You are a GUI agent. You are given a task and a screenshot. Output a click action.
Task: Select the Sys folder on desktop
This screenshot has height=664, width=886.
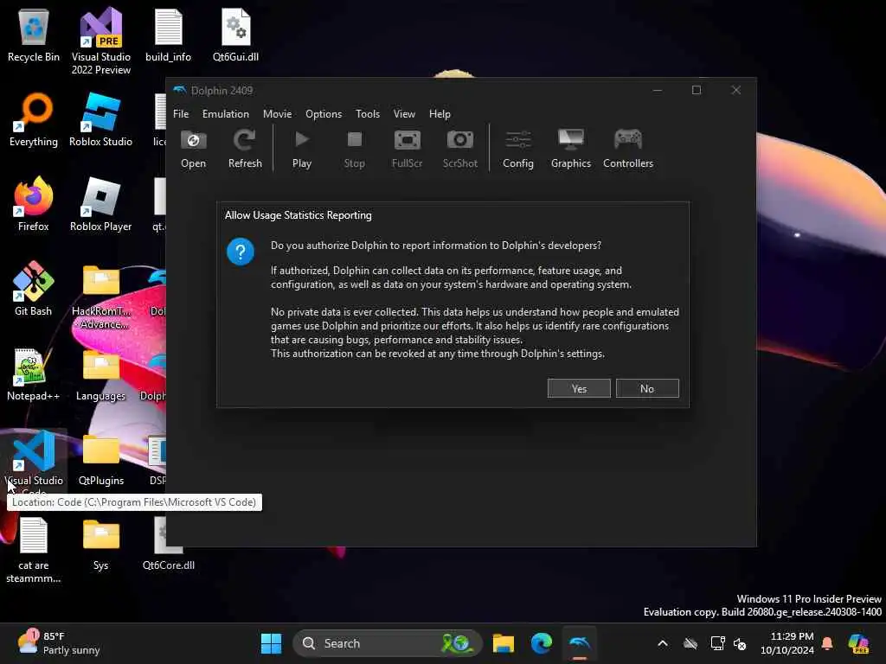[100, 545]
